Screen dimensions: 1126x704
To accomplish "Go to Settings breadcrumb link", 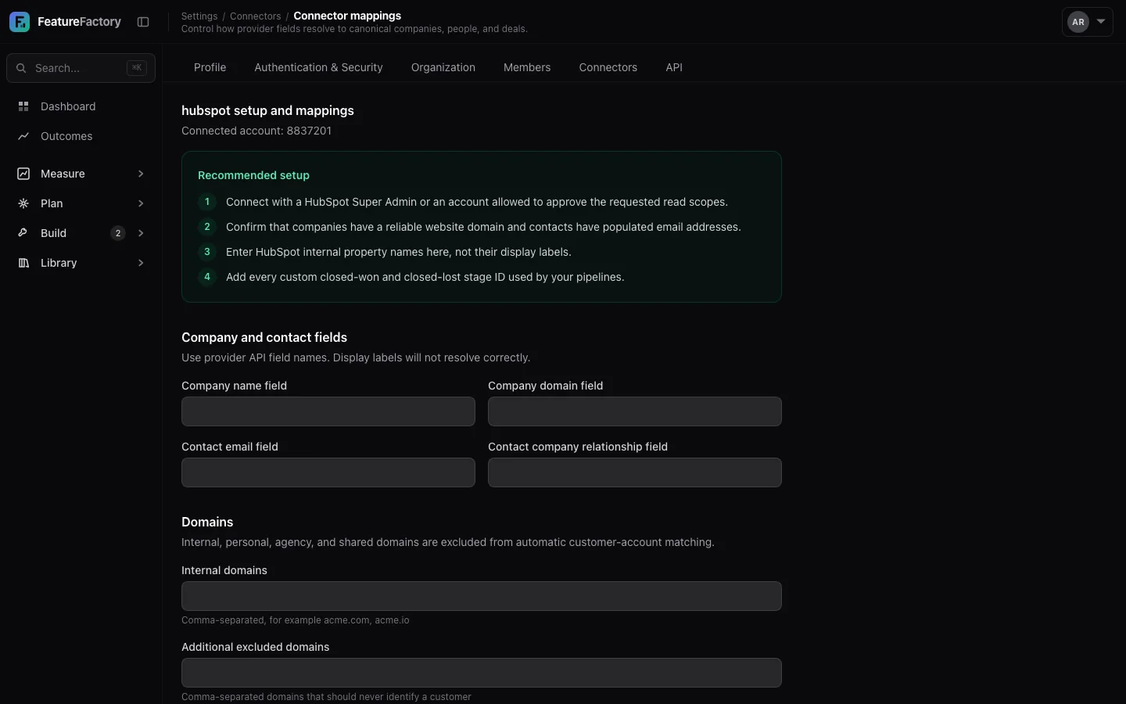I will (199, 16).
